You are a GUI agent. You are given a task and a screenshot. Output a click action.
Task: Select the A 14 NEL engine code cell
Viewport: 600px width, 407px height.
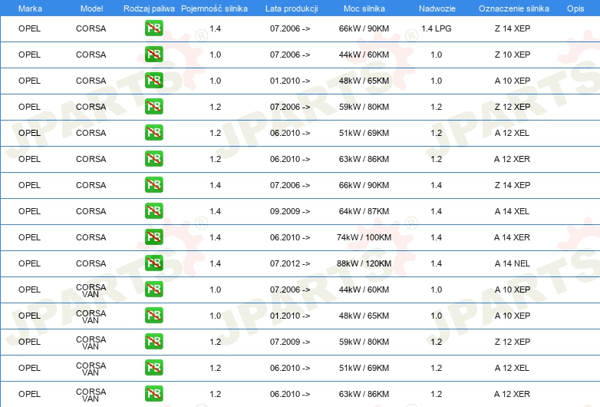click(x=512, y=263)
